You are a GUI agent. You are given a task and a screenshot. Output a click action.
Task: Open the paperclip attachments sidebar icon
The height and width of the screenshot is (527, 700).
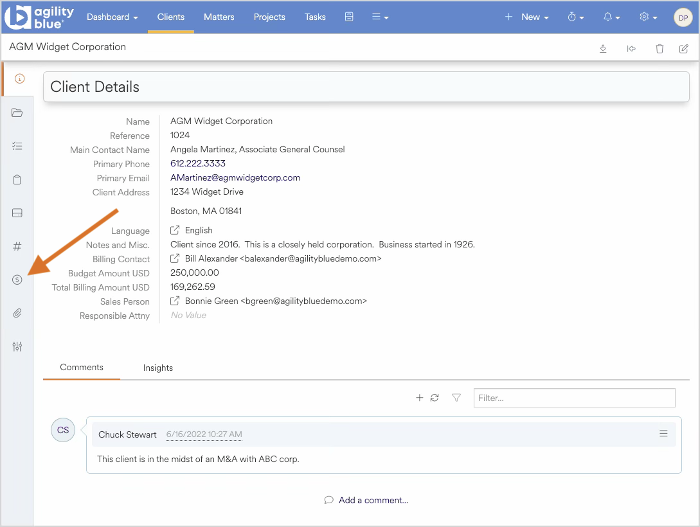pyautogui.click(x=17, y=313)
